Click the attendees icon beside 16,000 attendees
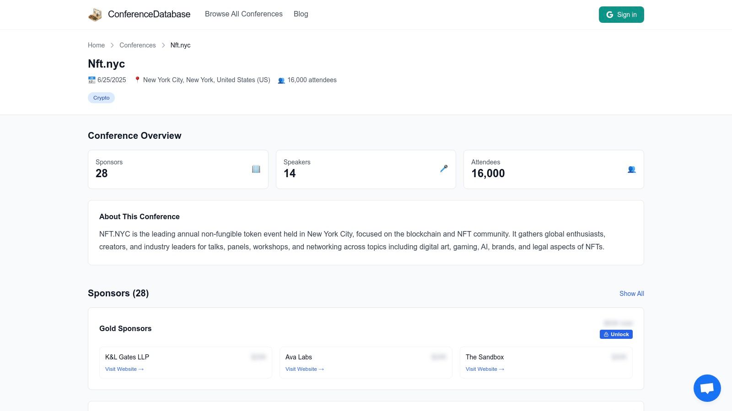Screen dimensions: 732x411 click(x=281, y=80)
